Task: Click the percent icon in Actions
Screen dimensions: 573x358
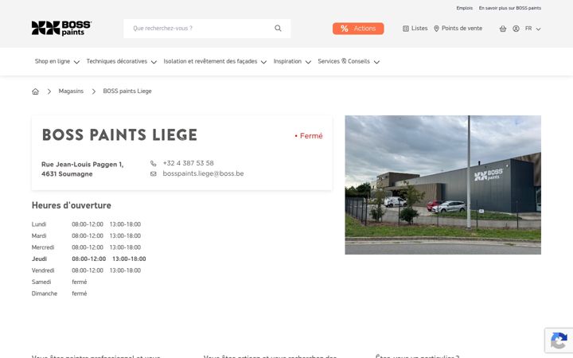Action: tap(345, 29)
